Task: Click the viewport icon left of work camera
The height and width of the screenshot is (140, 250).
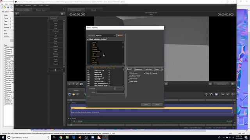Action: 210,84
